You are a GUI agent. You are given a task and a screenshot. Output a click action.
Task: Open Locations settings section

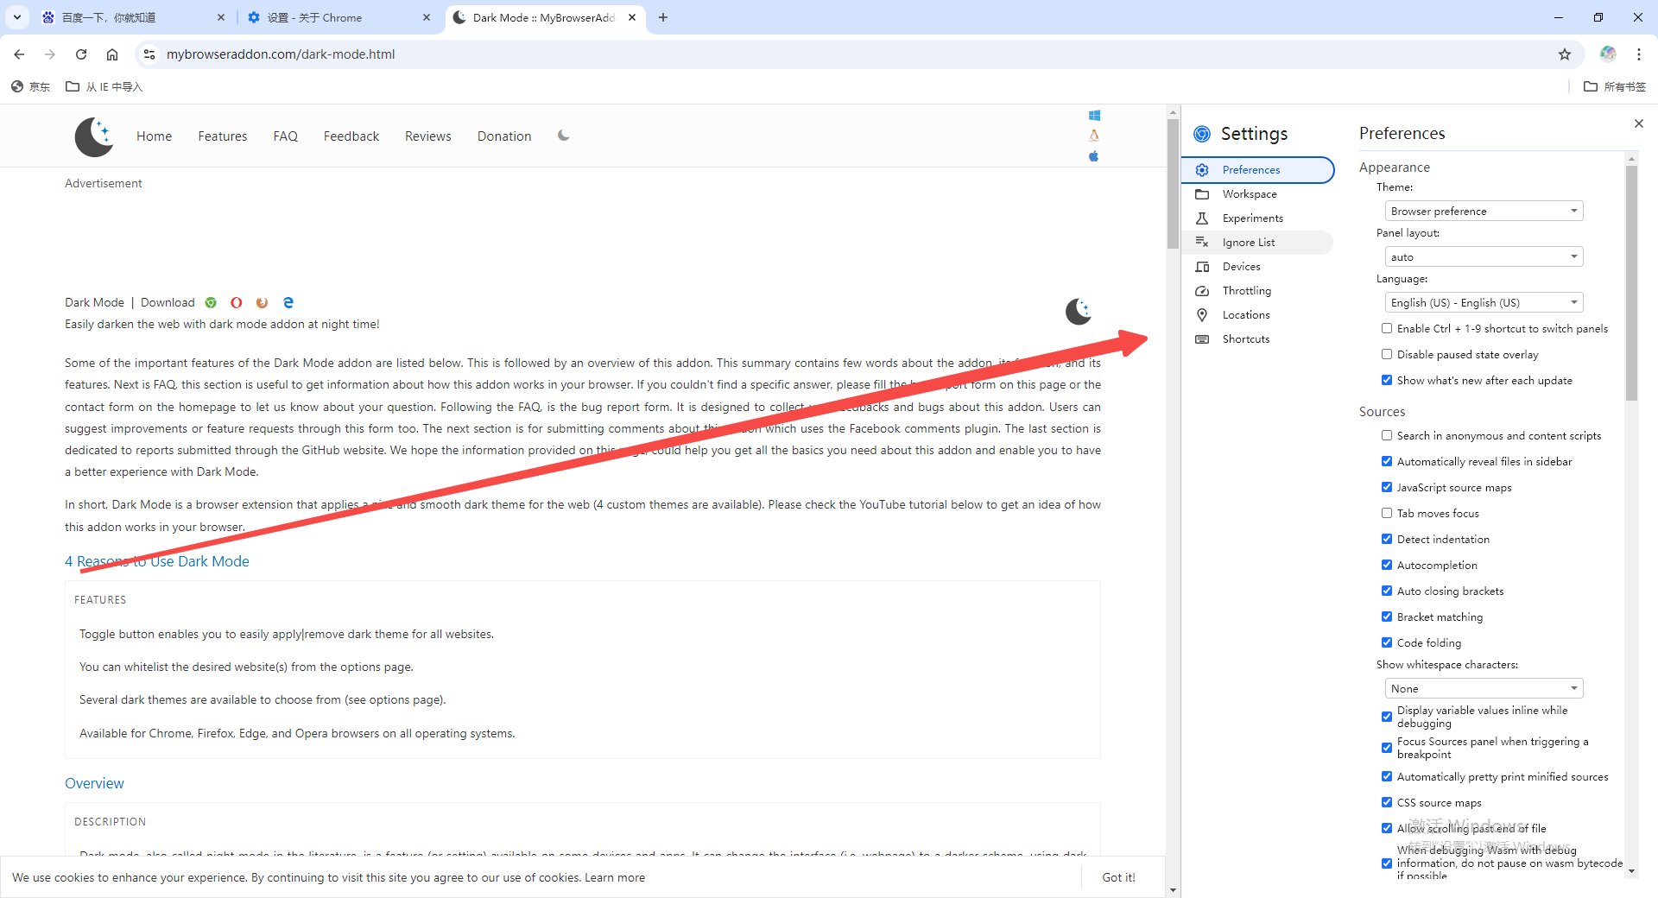[1257, 315]
